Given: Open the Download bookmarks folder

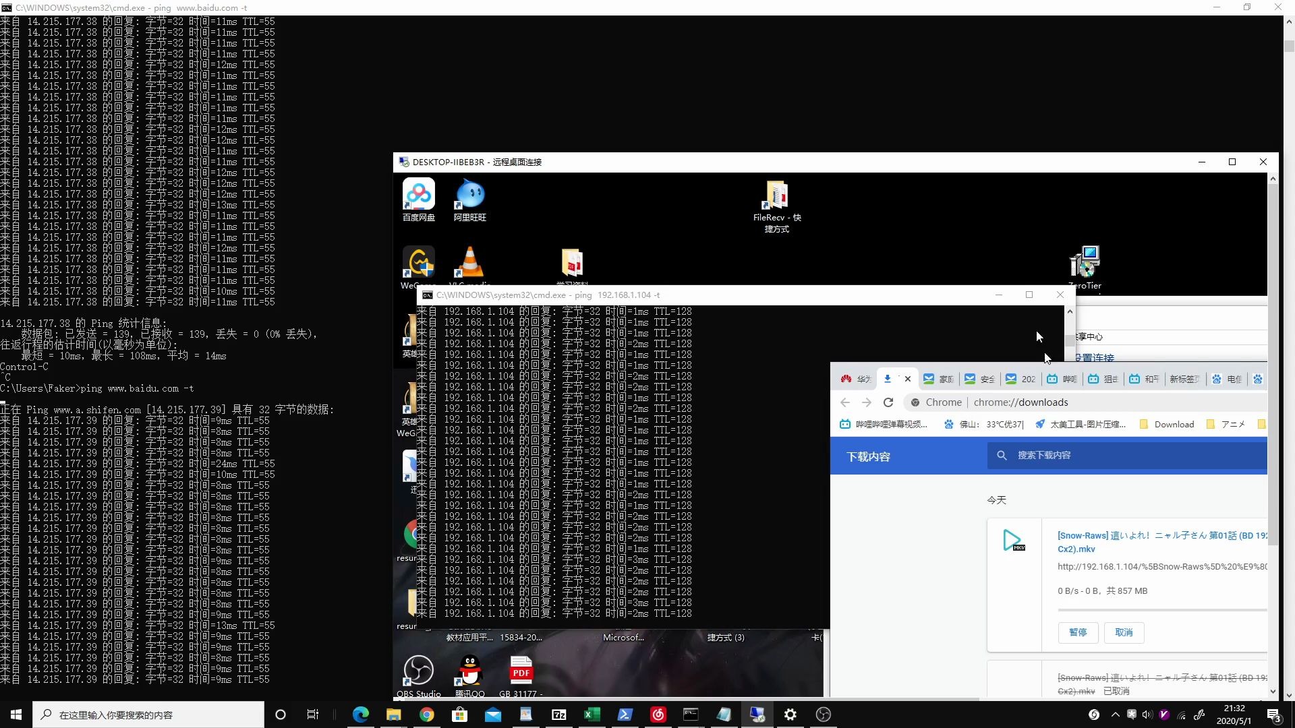Looking at the screenshot, I should coord(1167,425).
